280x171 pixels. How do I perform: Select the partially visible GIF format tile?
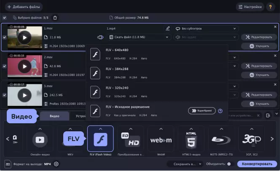15,138
